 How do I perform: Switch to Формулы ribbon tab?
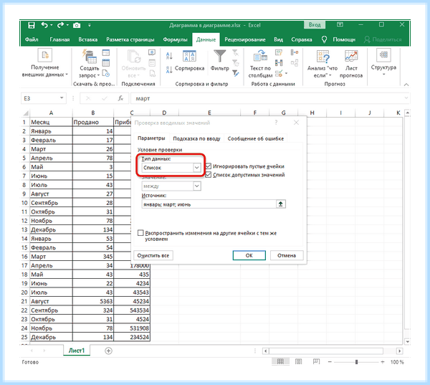(175, 39)
